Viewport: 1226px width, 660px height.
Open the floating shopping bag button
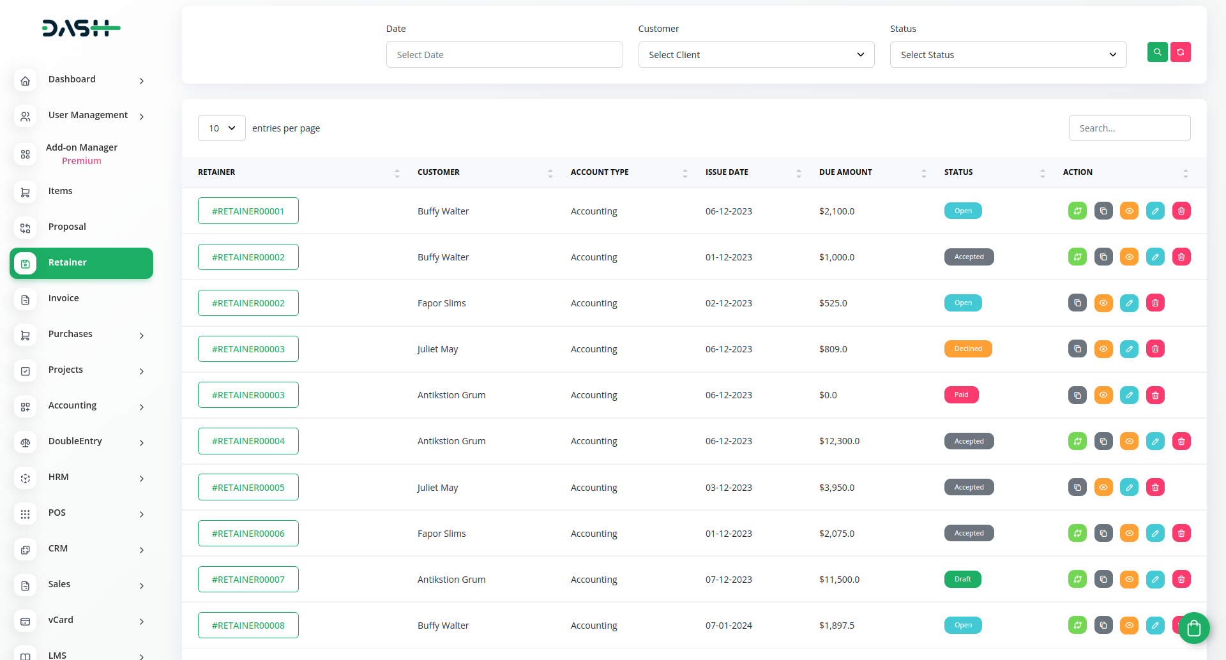(x=1193, y=628)
